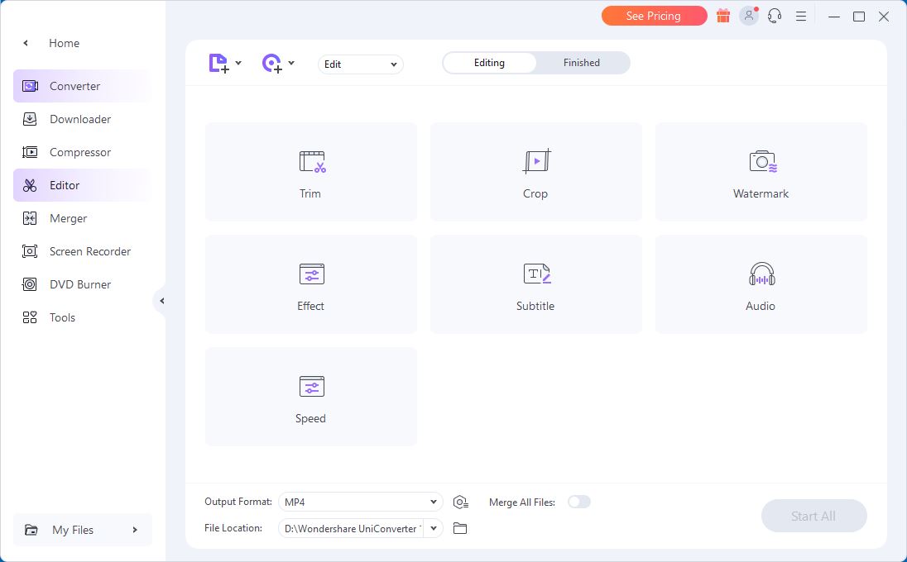Viewport: 907px width, 562px height.
Task: Expand Load DVD dropdown arrow
Action: (x=291, y=63)
